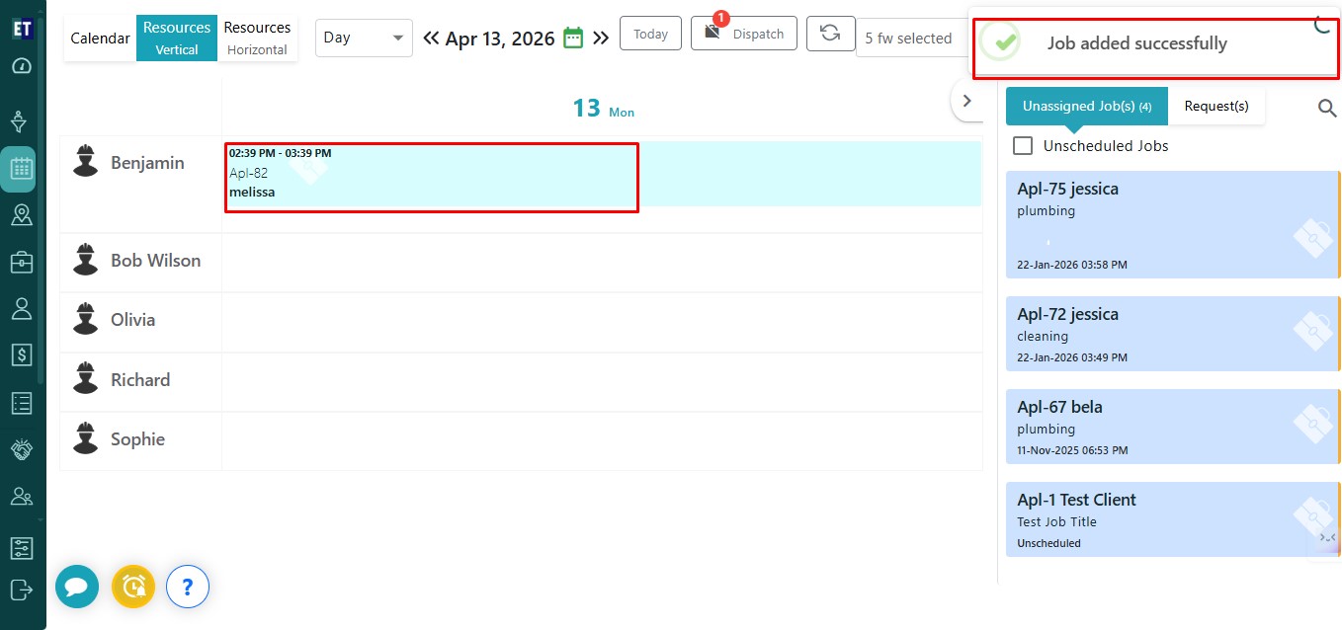The width and height of the screenshot is (1342, 630).
Task: Switch to Resources Horizontal tab
Action: point(257,38)
